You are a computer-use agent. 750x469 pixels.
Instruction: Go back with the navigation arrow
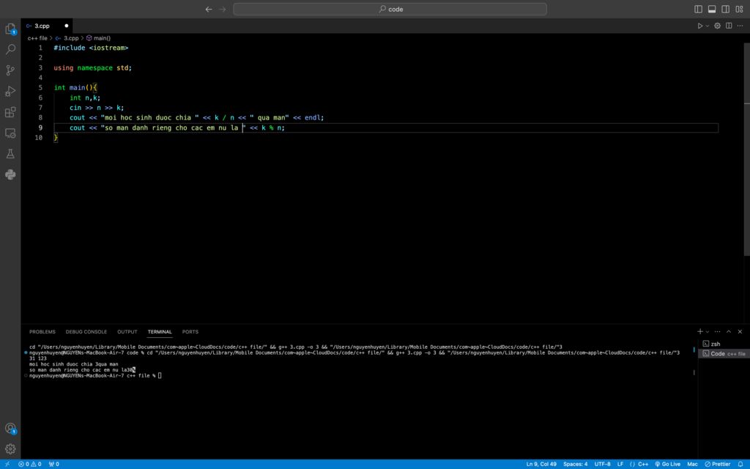pyautogui.click(x=209, y=9)
